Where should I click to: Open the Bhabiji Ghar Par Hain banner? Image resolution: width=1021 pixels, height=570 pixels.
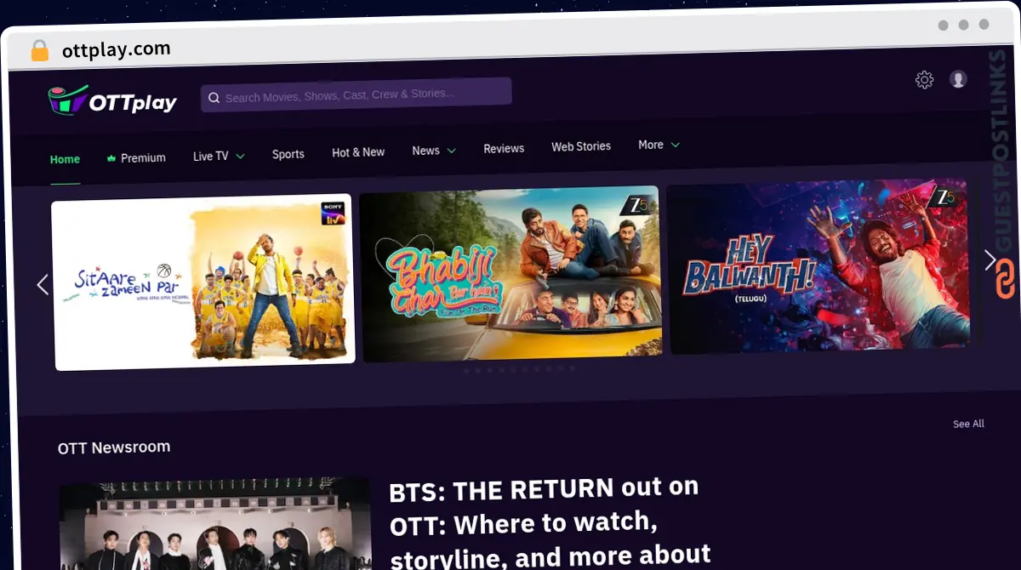(510, 274)
